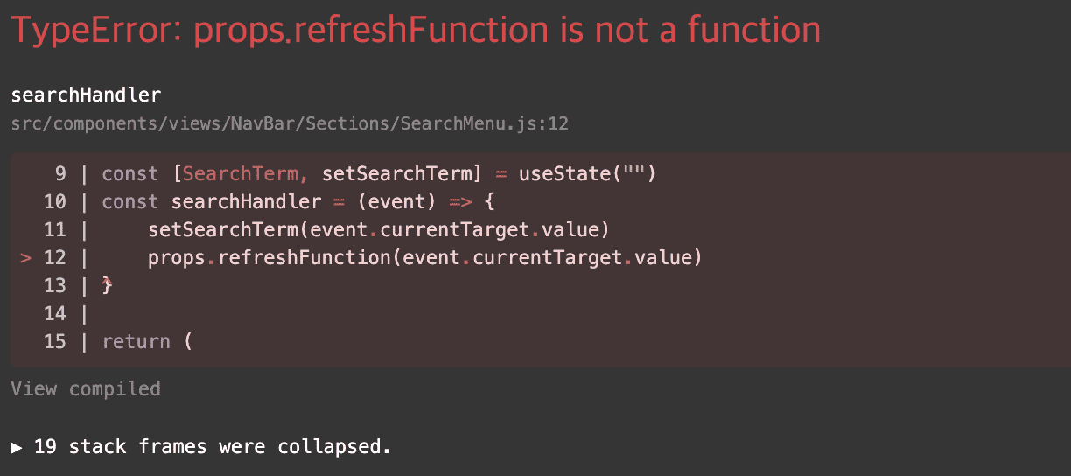Click line number 13 in the gutter
Image resolution: width=1071 pixels, height=476 pixels.
[54, 286]
